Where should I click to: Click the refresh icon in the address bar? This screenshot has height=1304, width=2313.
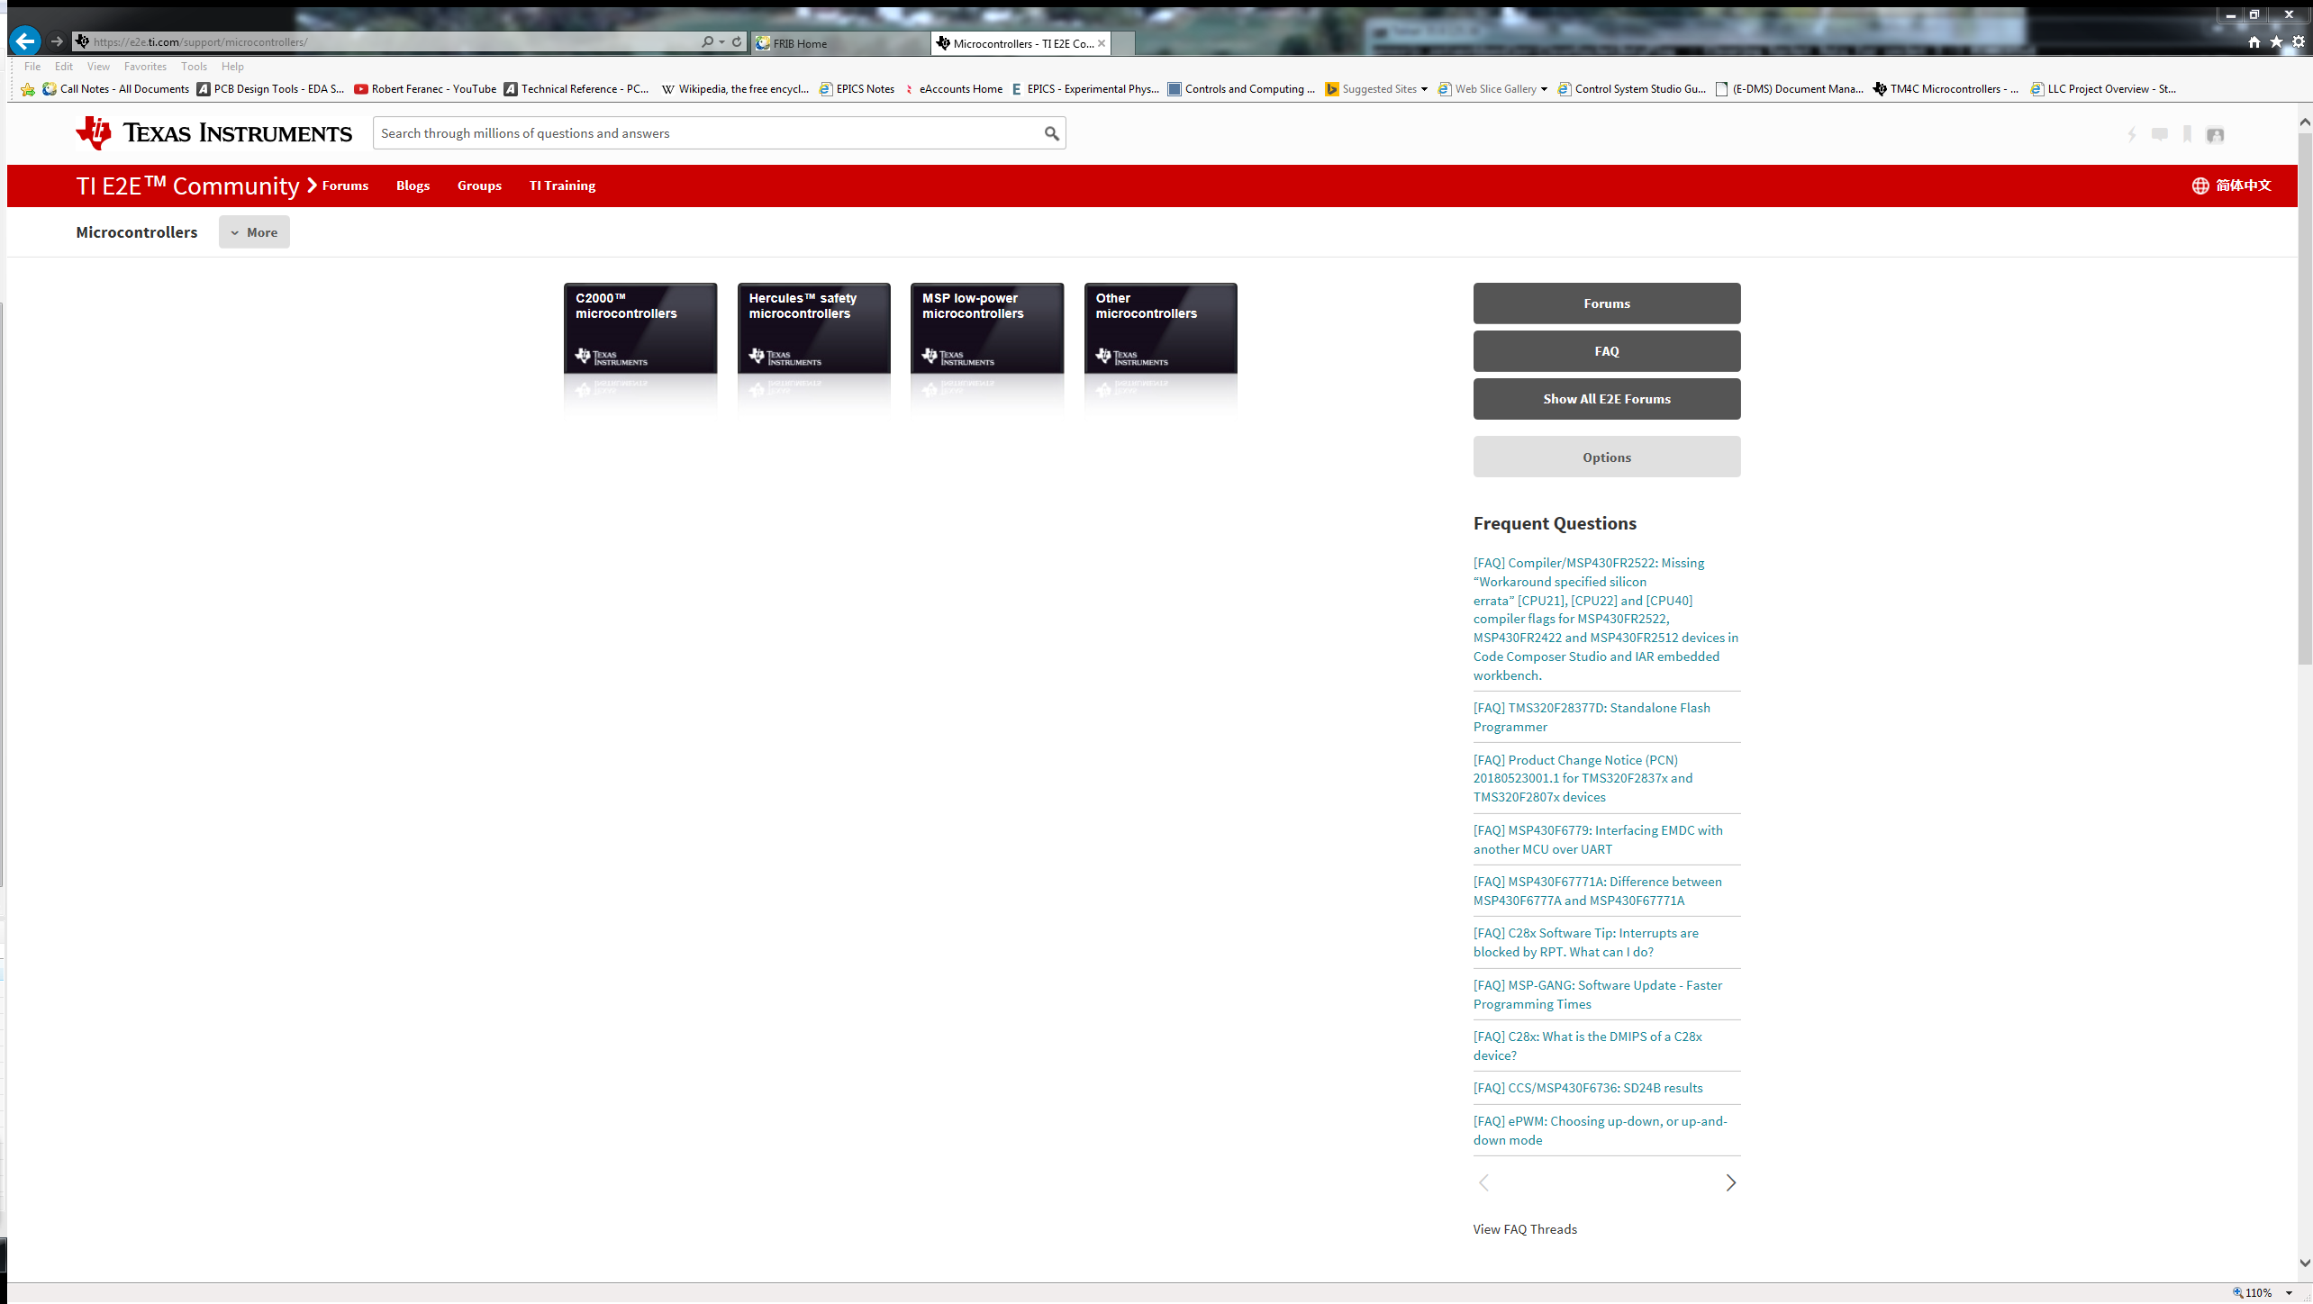[737, 41]
